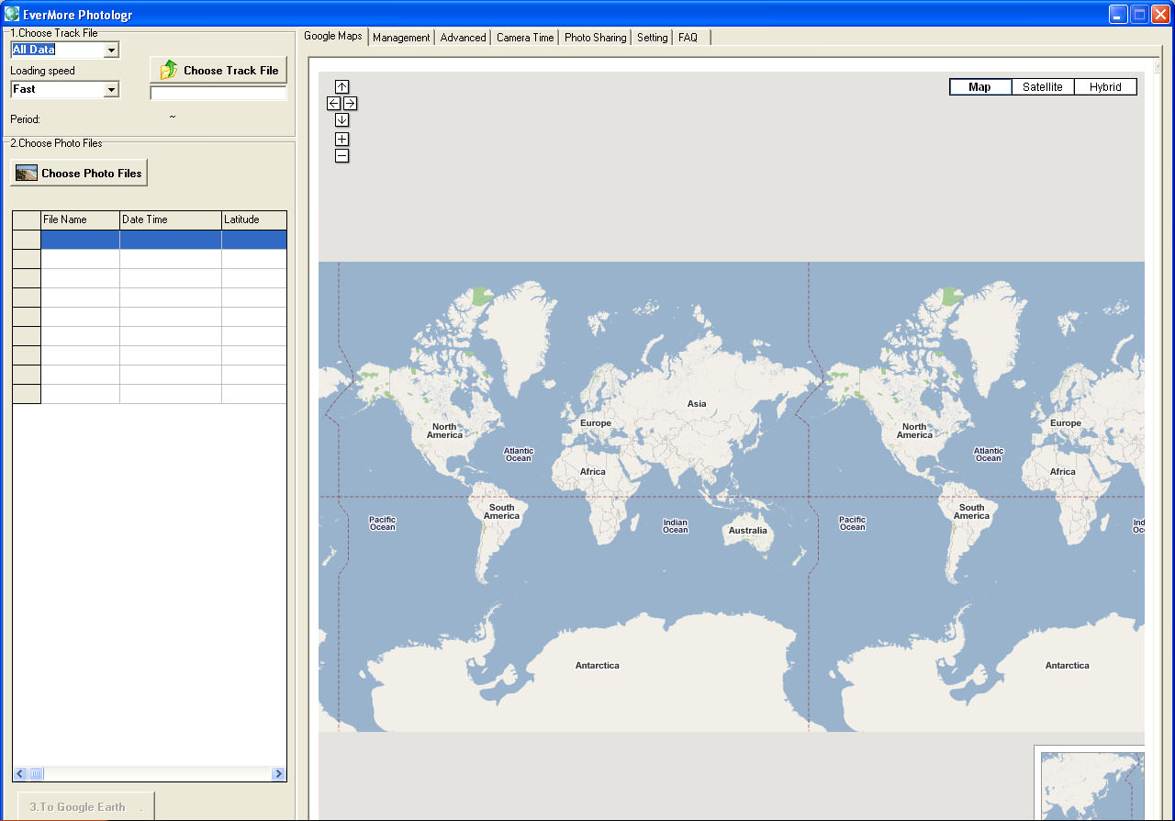This screenshot has height=821, width=1175.
Task: Open the Management tab
Action: (x=401, y=38)
